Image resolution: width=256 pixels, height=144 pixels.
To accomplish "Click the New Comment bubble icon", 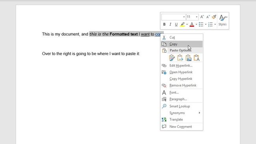I will click(x=164, y=127).
